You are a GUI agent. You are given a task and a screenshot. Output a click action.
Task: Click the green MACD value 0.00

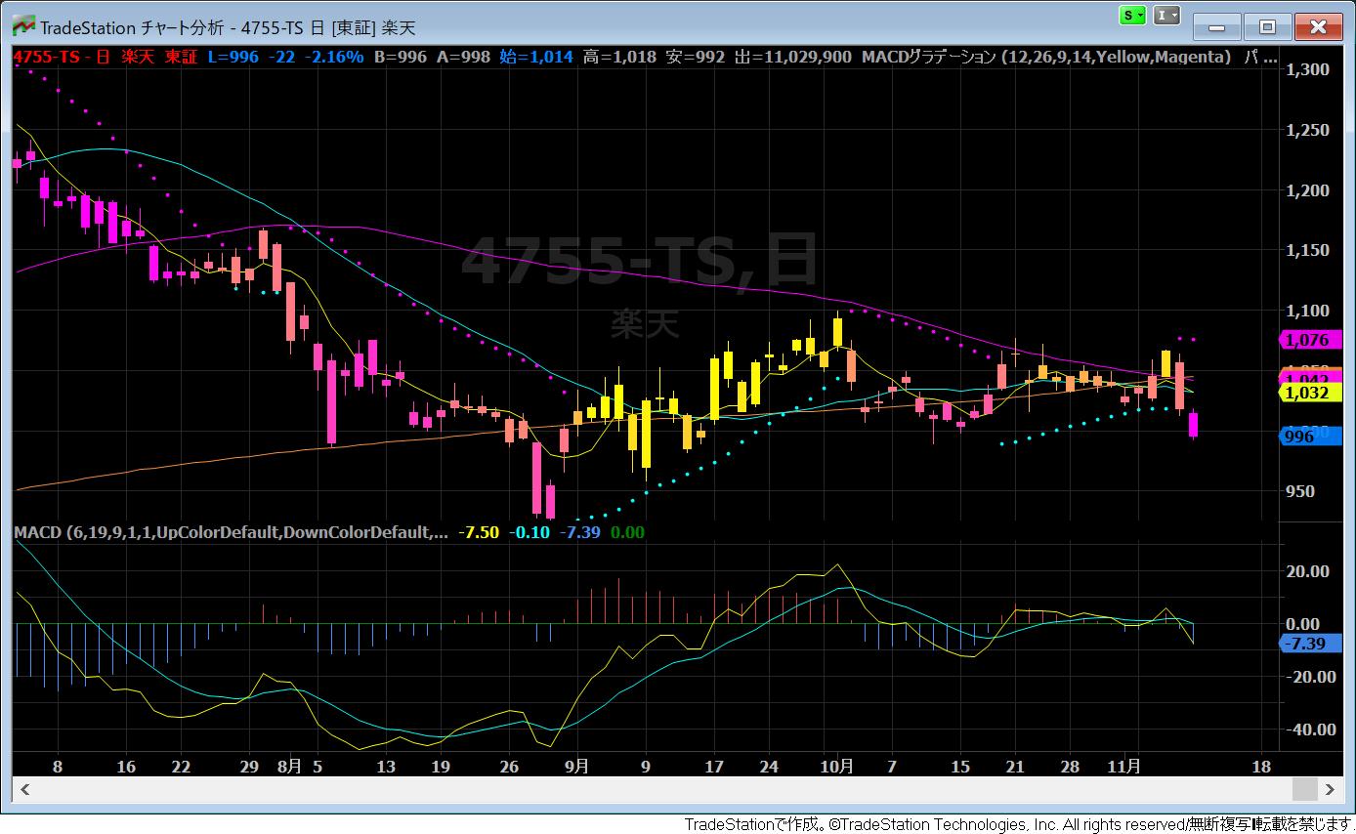627,532
